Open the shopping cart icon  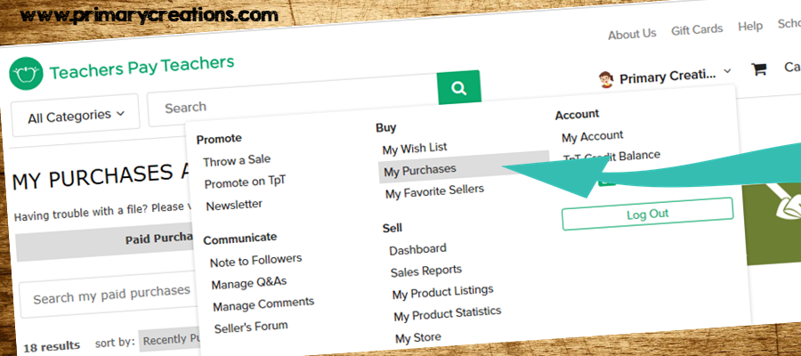(x=758, y=69)
